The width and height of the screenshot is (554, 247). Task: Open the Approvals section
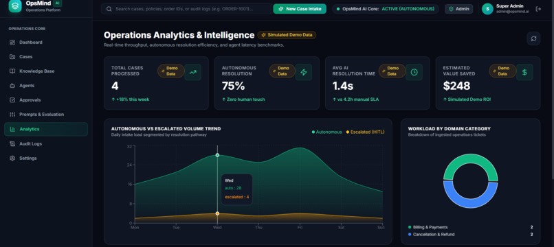pyautogui.click(x=46, y=100)
